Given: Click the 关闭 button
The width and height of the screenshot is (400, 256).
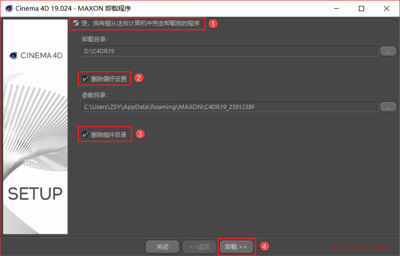Looking at the screenshot, I should (162, 247).
